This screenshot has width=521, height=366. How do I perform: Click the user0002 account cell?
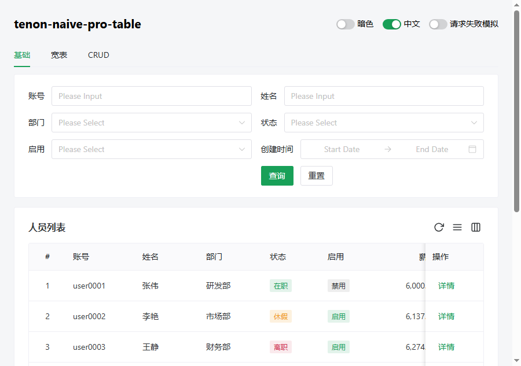tap(89, 316)
